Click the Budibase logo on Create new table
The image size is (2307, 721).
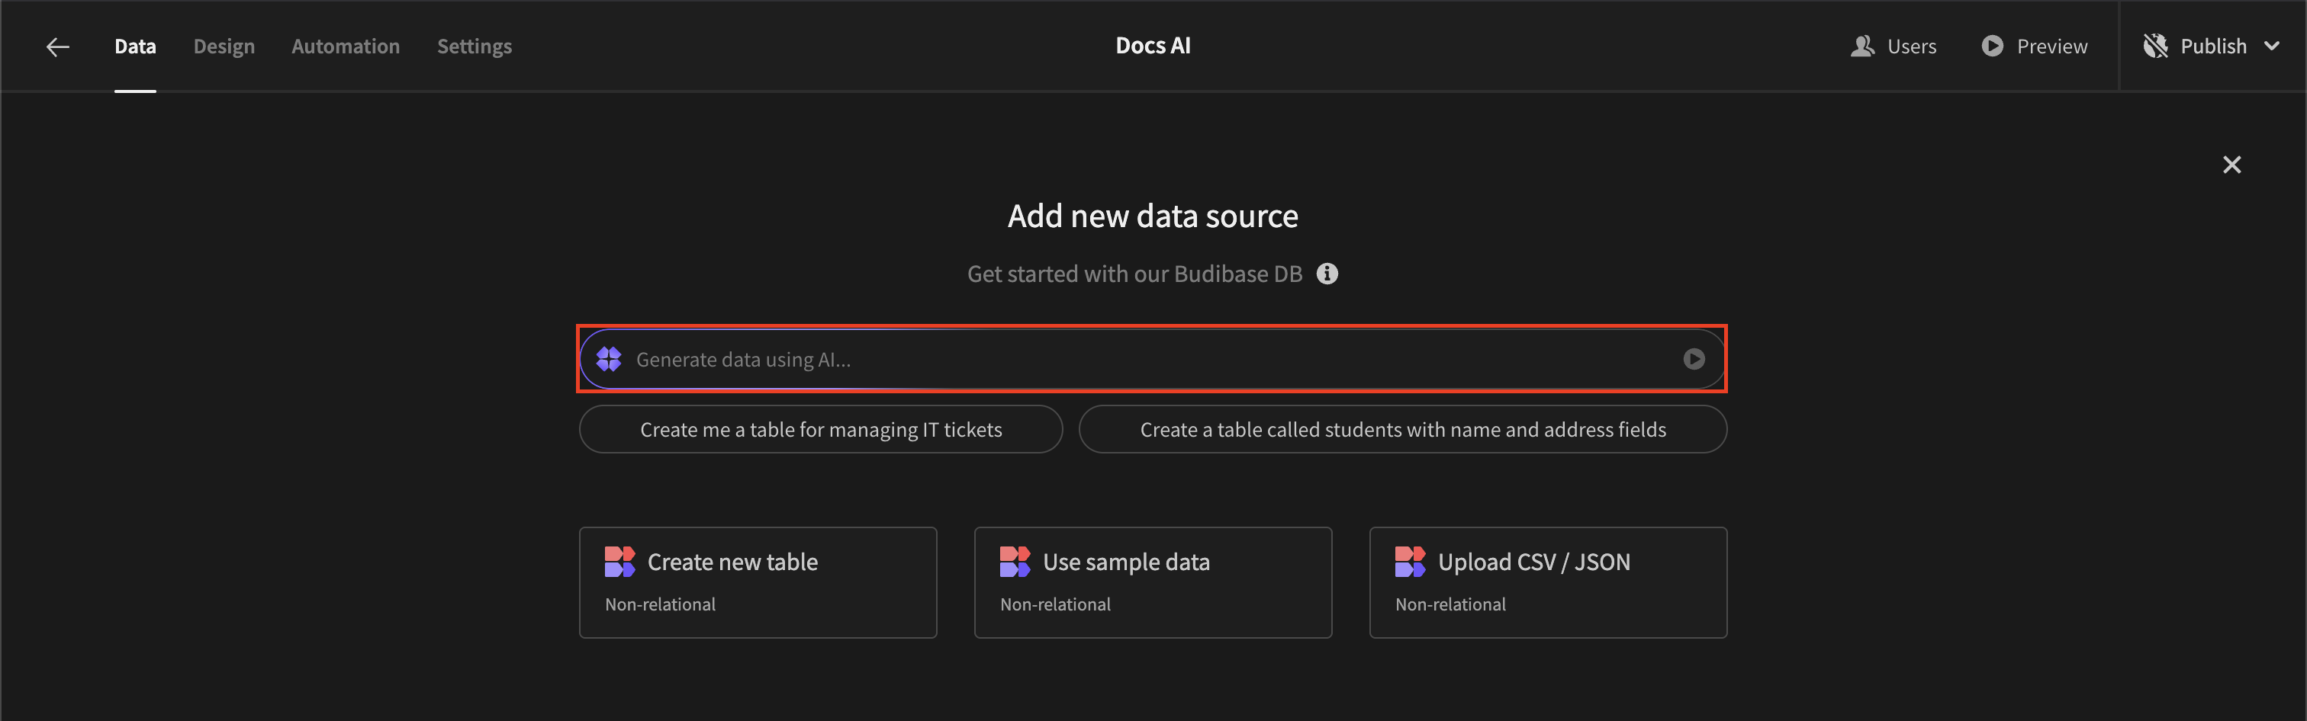[x=619, y=562]
